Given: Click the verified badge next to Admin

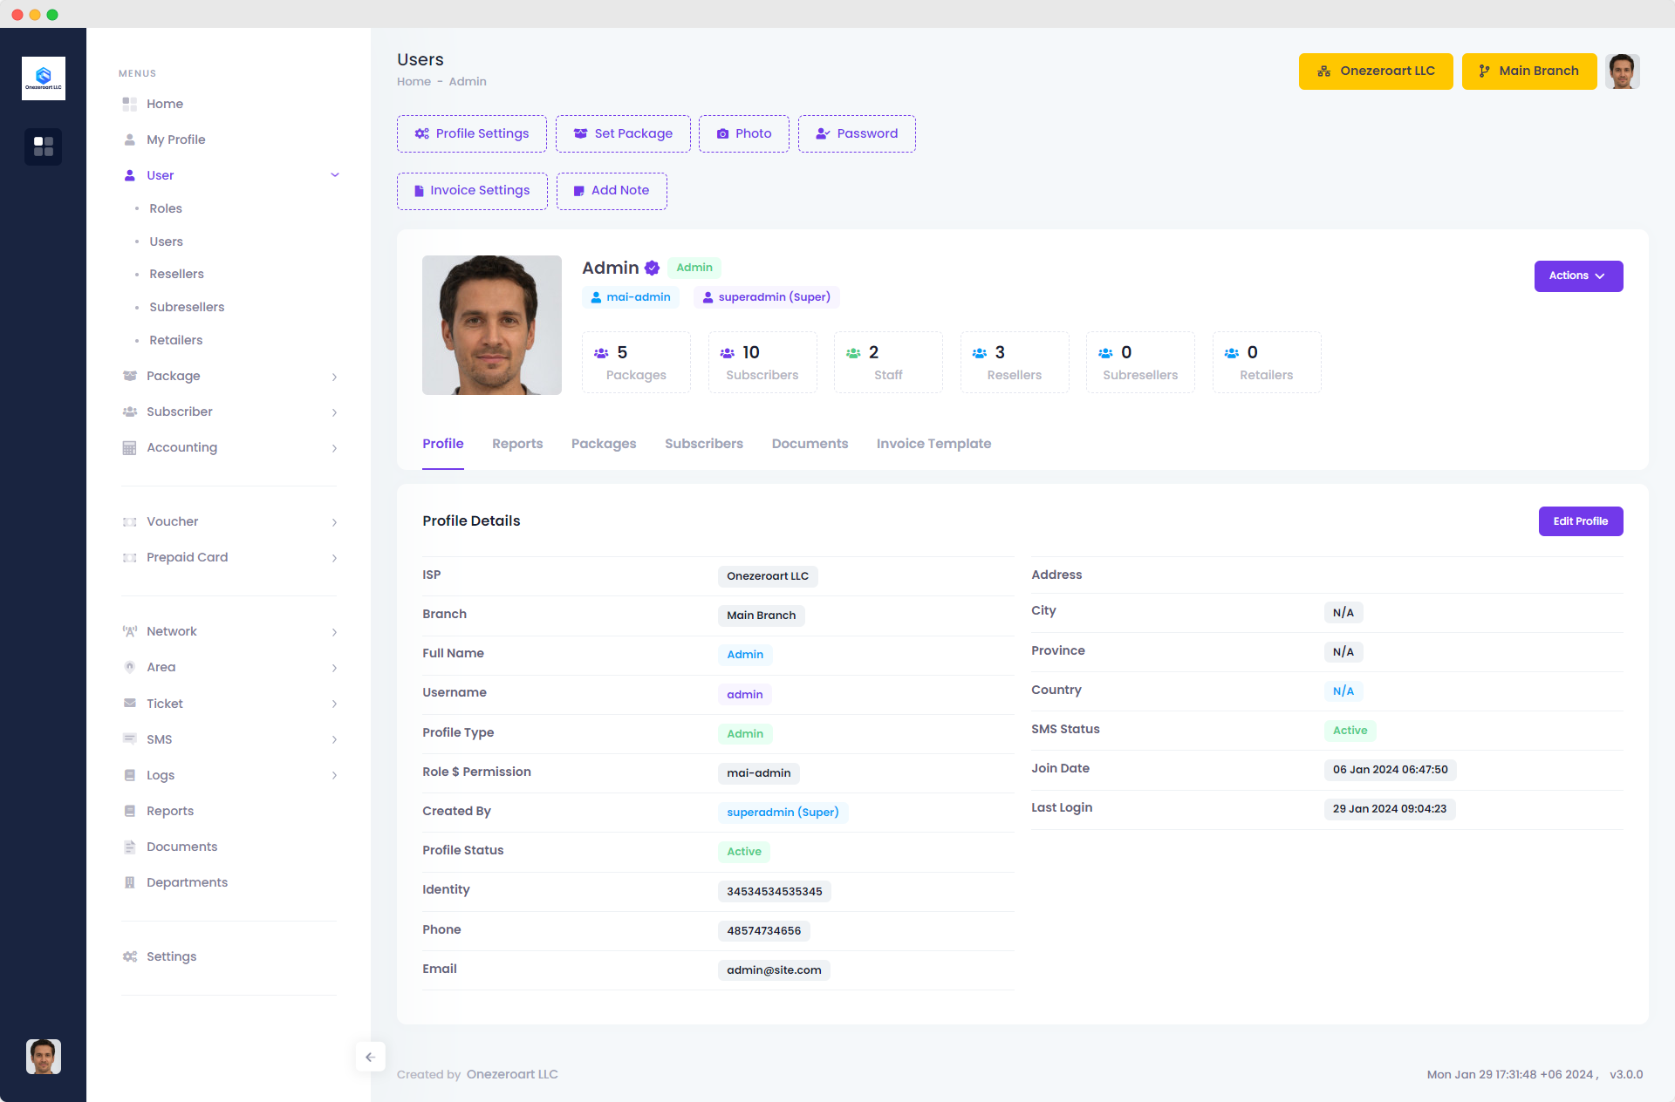Looking at the screenshot, I should (x=652, y=268).
